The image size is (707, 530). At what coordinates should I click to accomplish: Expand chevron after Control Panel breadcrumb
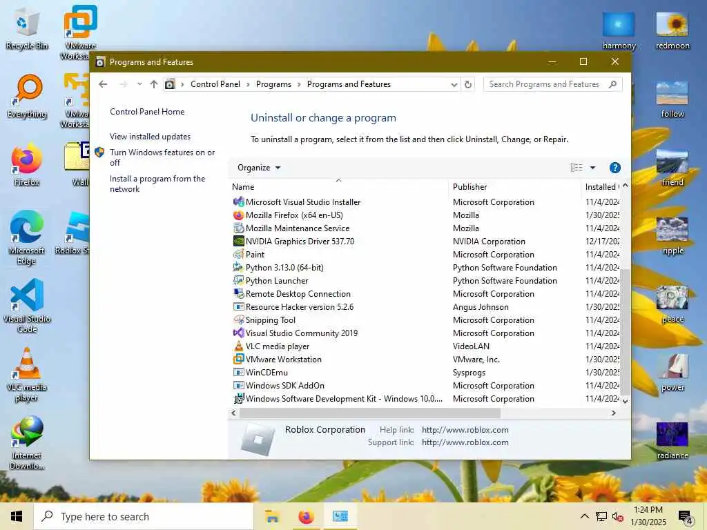[x=248, y=84]
